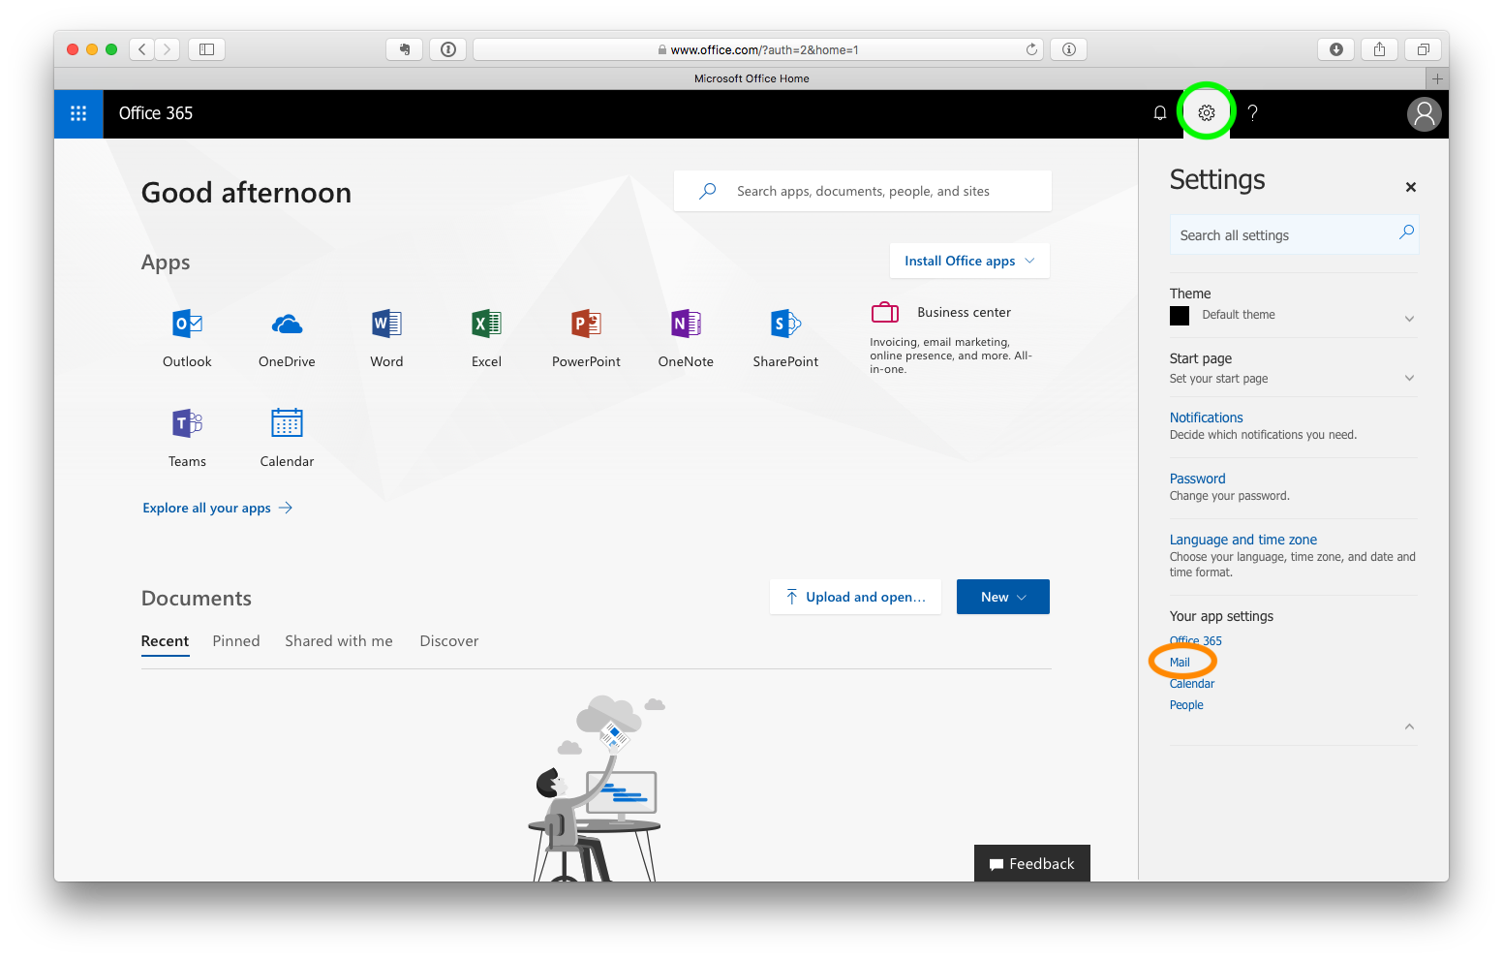Viewport: 1503px width, 959px height.
Task: Show Safari downloads
Action: pyautogui.click(x=1336, y=49)
